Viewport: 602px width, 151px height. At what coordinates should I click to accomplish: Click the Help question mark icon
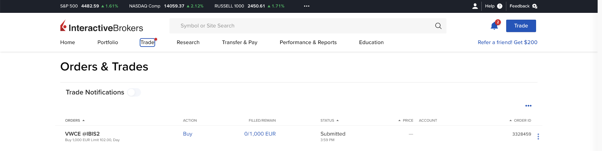click(x=500, y=6)
